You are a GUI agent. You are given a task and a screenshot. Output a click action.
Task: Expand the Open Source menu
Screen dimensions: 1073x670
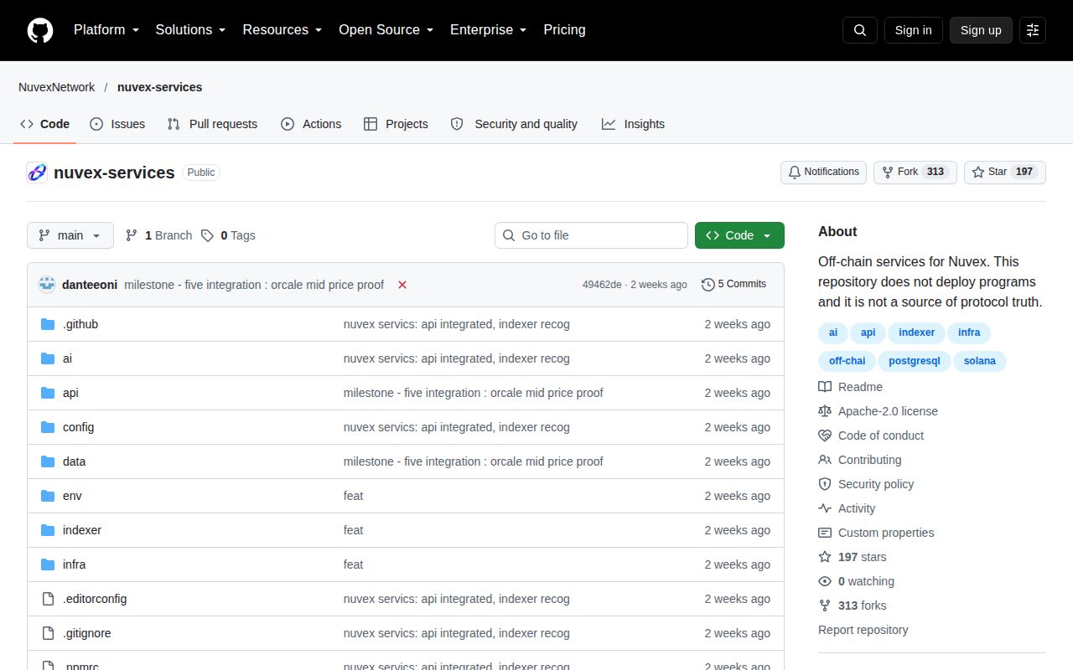(x=386, y=30)
